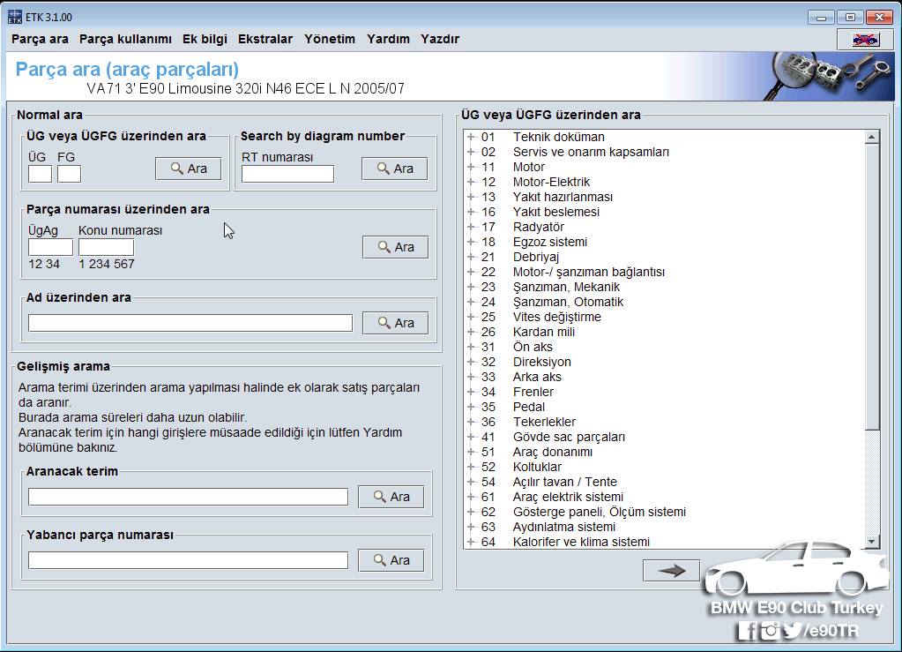Click the group list scroll up arrow

tap(872, 137)
